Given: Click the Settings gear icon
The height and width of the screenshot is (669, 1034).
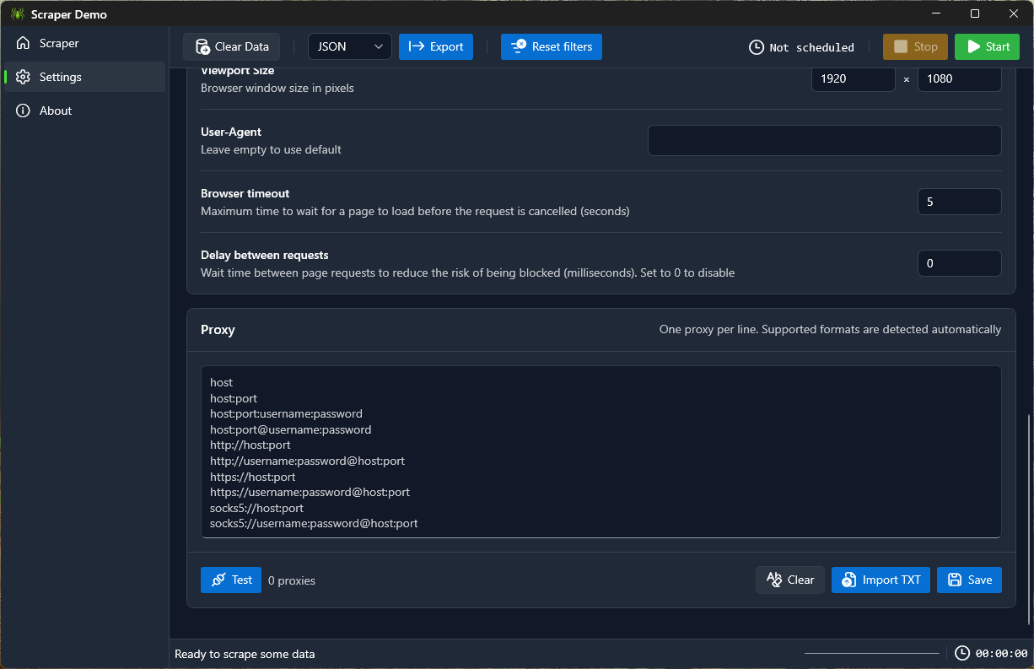Looking at the screenshot, I should pyautogui.click(x=23, y=77).
